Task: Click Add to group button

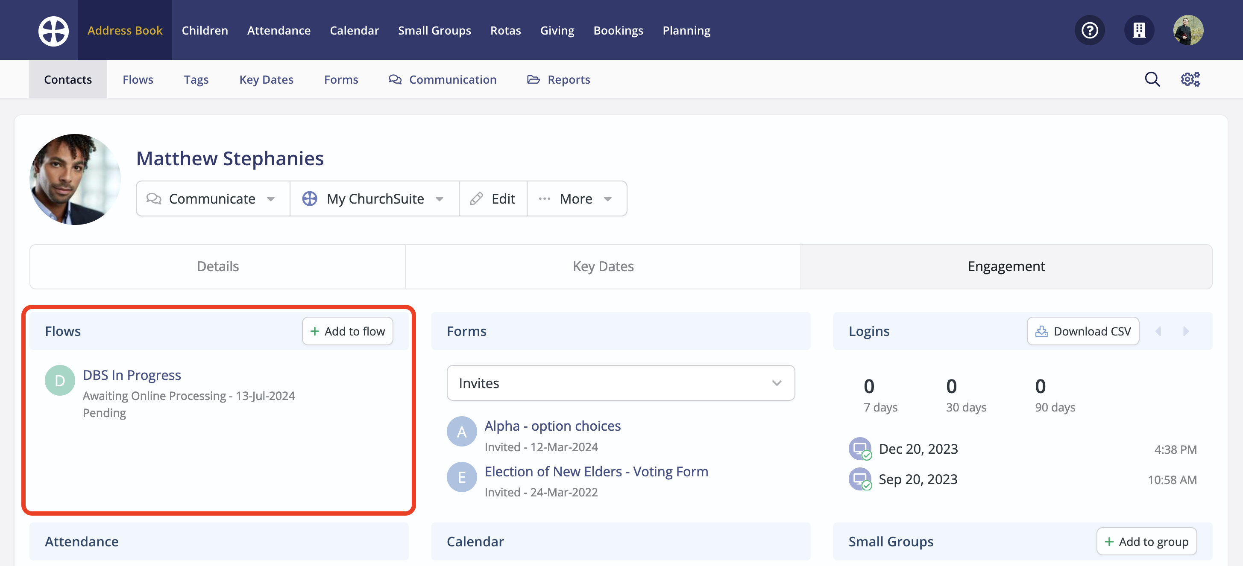Action: (1146, 541)
